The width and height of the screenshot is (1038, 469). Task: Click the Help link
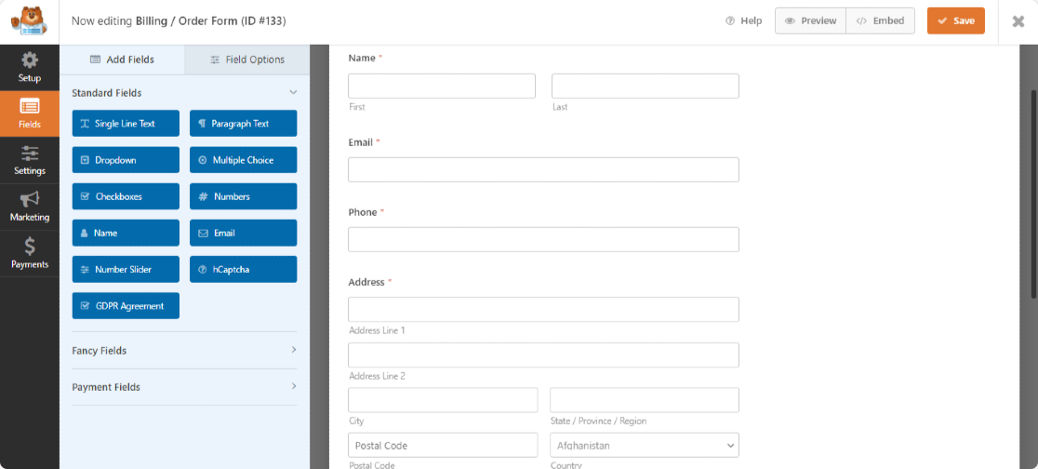coord(744,21)
